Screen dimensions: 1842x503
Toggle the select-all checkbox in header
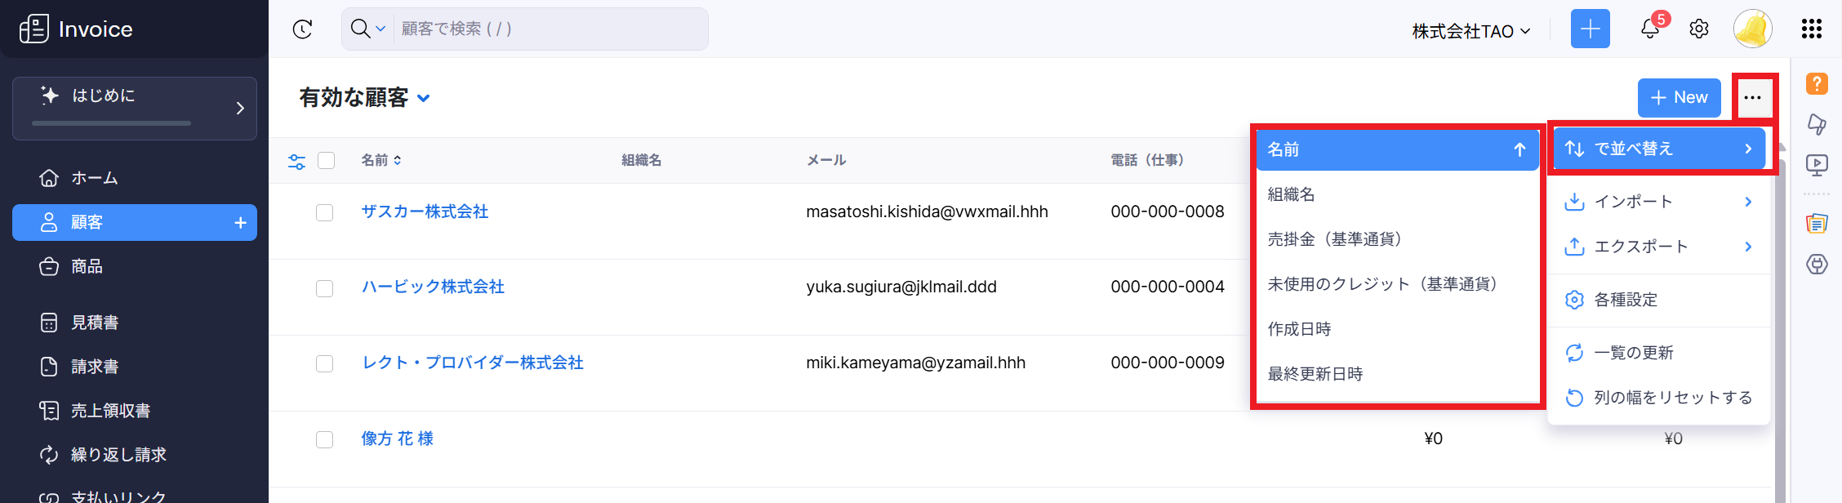pyautogui.click(x=327, y=161)
